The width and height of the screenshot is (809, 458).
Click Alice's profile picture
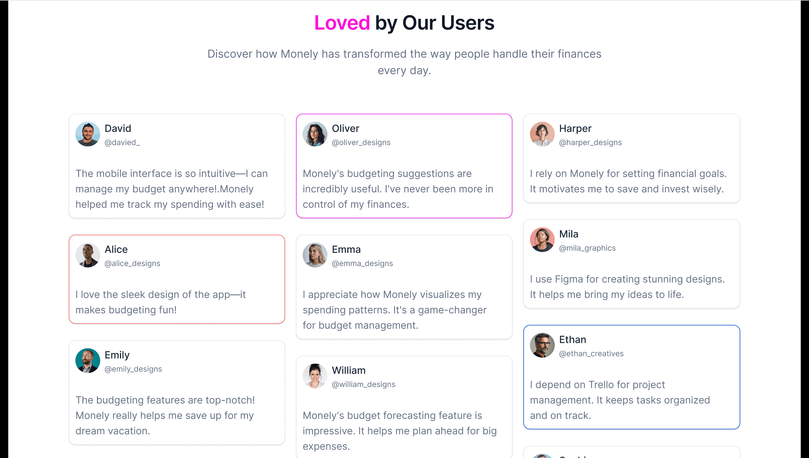[x=88, y=255]
